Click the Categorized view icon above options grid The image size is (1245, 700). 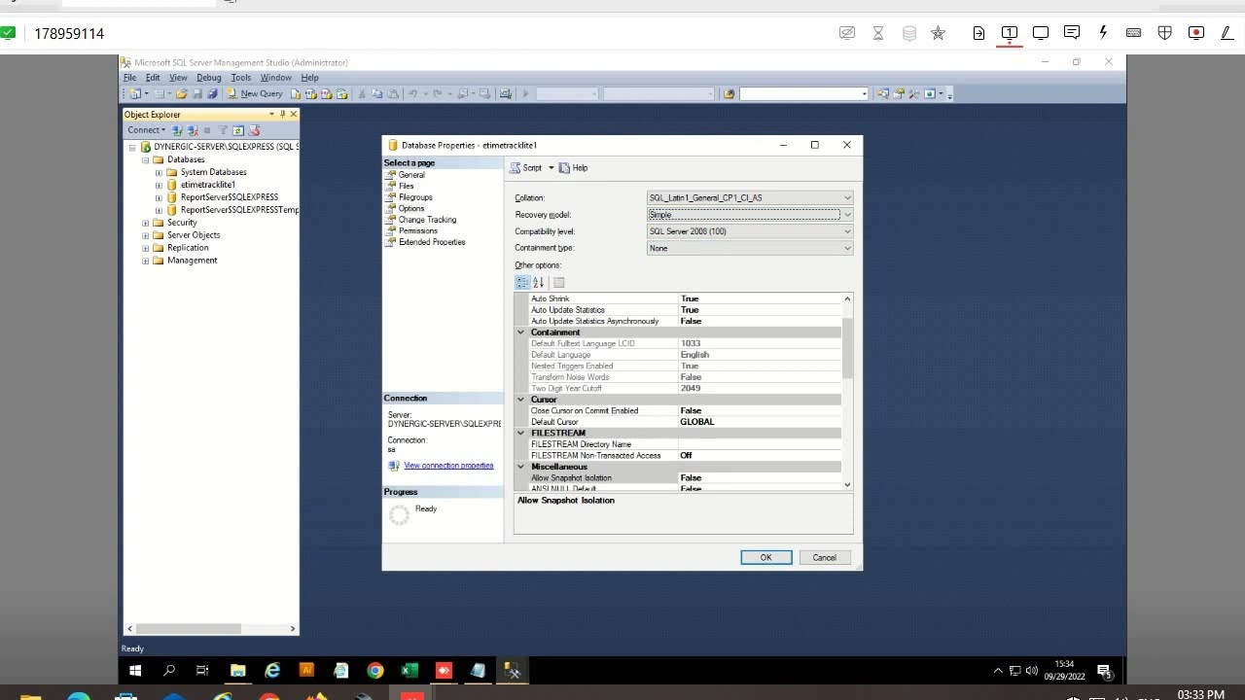pyautogui.click(x=522, y=282)
